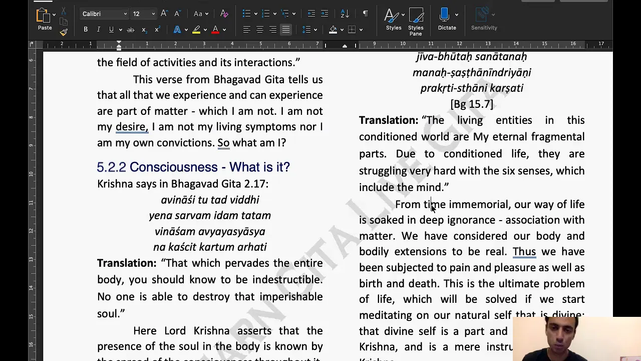Click heading '5.2.2 Consciousness - What is it?'

pyautogui.click(x=193, y=167)
